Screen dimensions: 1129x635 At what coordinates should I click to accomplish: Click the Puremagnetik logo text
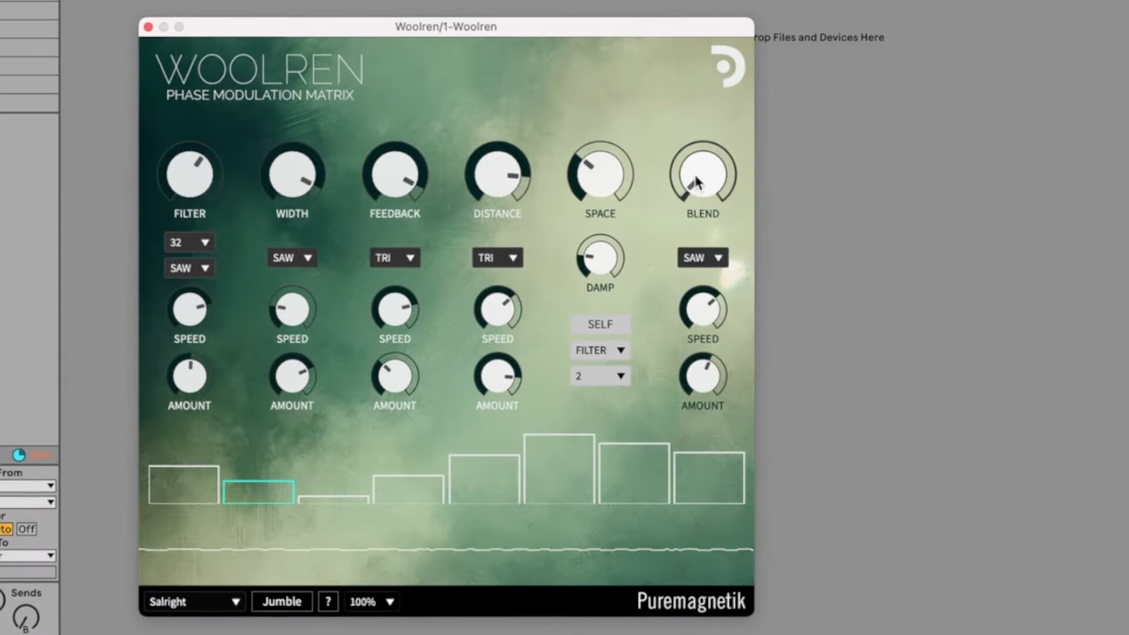pos(691,601)
